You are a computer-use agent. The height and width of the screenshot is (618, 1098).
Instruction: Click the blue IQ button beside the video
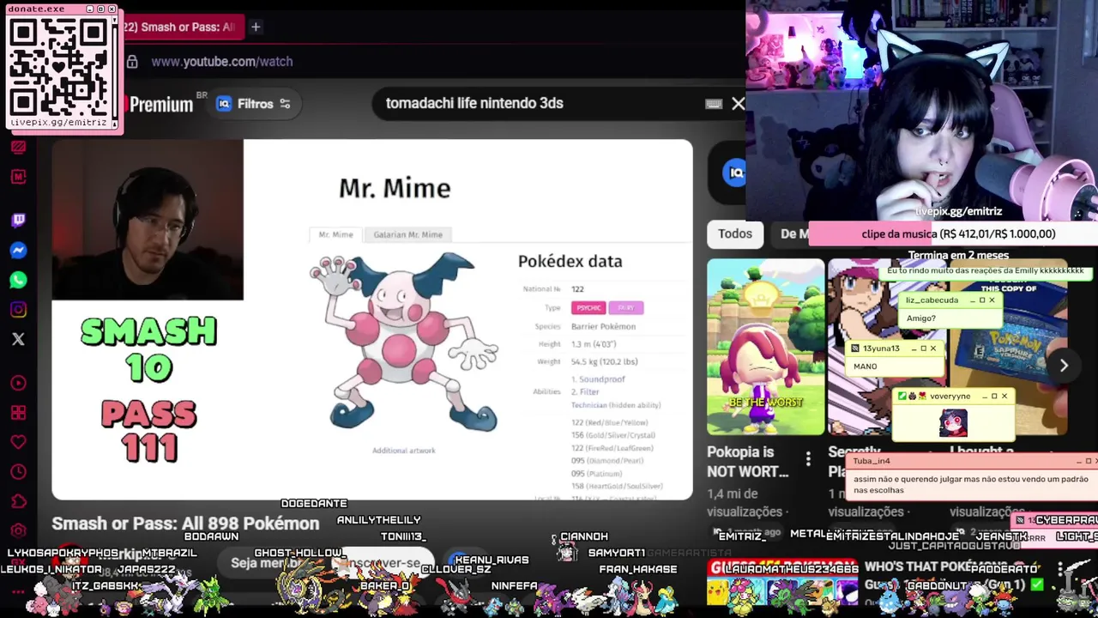click(735, 173)
